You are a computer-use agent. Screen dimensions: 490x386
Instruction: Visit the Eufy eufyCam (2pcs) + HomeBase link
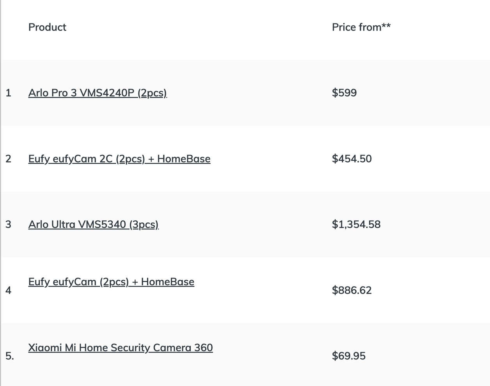[111, 282]
